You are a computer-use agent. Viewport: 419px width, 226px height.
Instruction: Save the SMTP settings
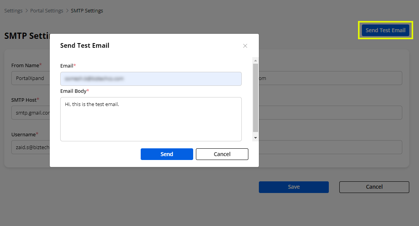(293, 187)
